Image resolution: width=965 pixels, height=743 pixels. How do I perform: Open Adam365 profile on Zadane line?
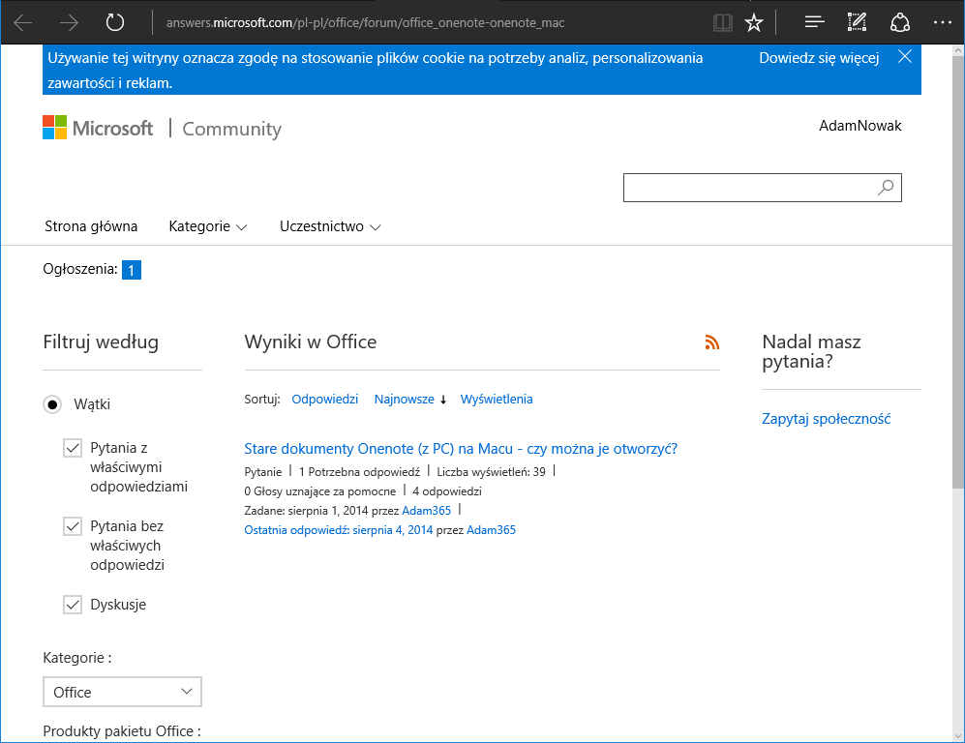pyautogui.click(x=427, y=511)
